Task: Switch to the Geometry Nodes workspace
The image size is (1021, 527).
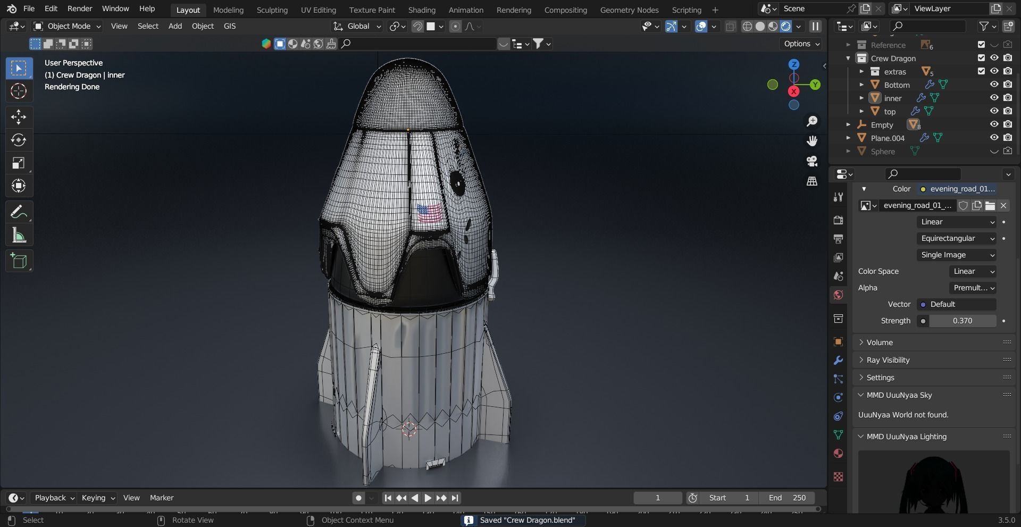Action: coord(629,10)
